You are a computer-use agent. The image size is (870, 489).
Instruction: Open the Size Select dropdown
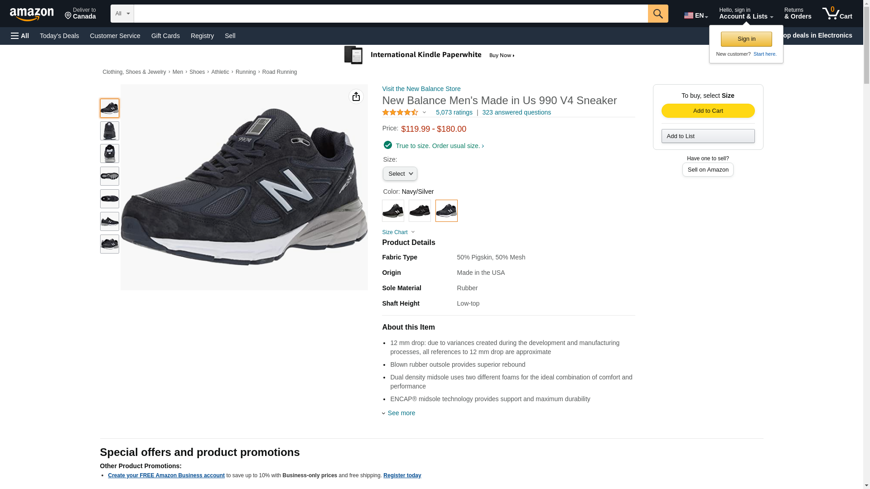coord(400,174)
